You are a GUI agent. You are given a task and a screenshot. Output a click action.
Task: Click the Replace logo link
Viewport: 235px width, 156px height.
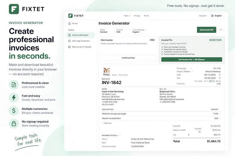tap(115, 75)
